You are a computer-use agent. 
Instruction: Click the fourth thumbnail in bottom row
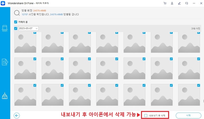[x=107, y=95]
